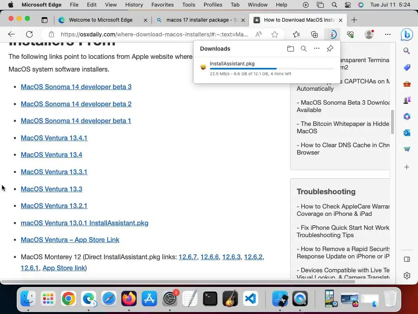Open Collections icon in toolbar
418x314 pixels.
pos(314,34)
